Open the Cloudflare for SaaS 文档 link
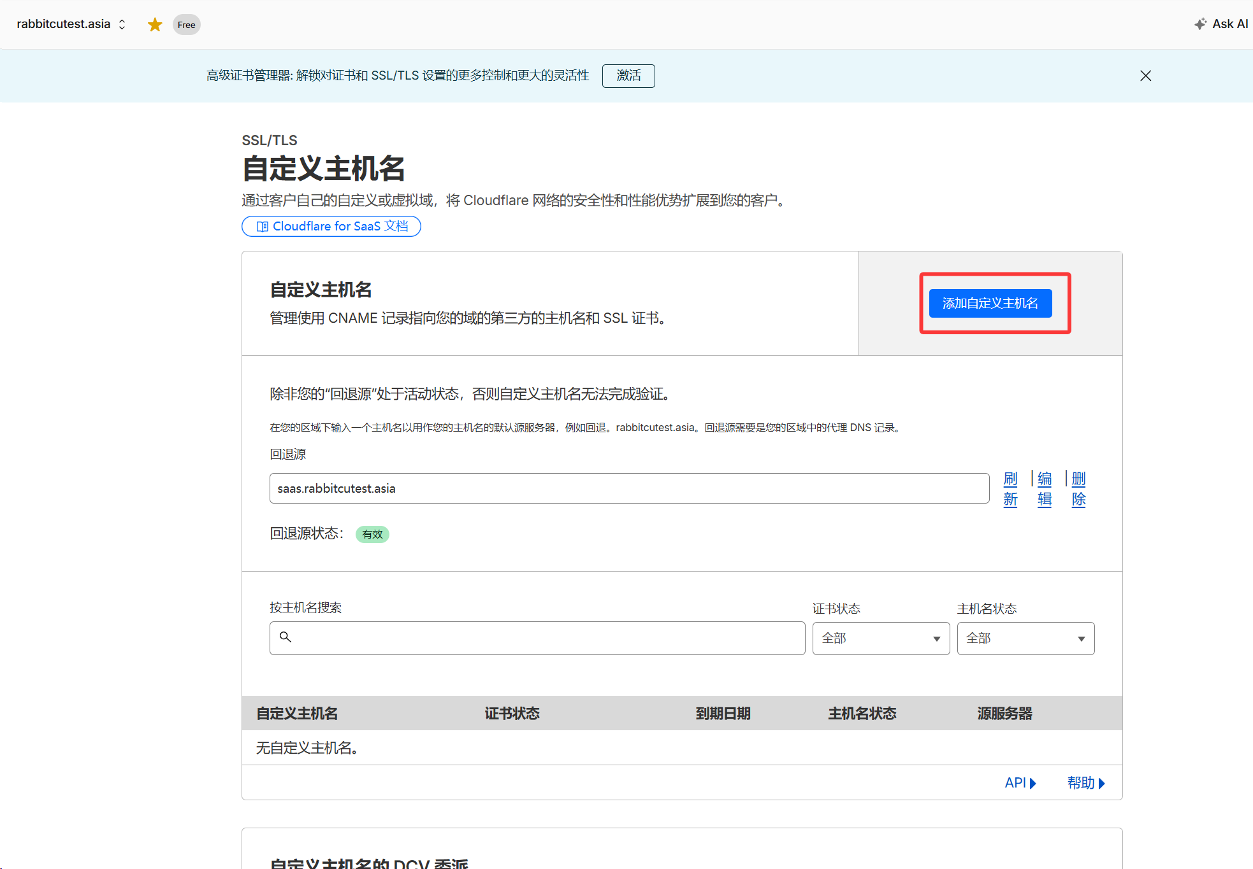Screen dimensions: 1253x869 [x=331, y=226]
